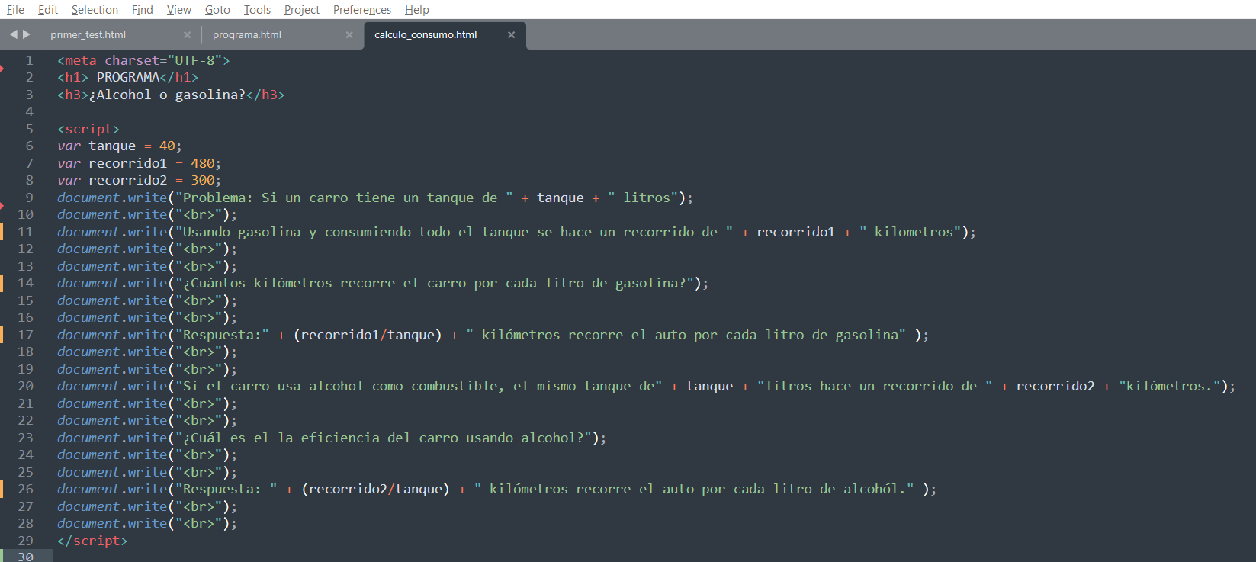Open the View menu
The width and height of the screenshot is (1256, 562).
tap(179, 10)
